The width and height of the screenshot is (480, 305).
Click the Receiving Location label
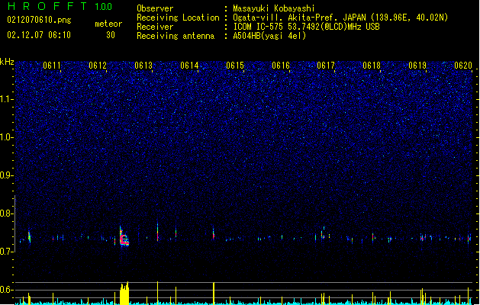[x=178, y=18]
